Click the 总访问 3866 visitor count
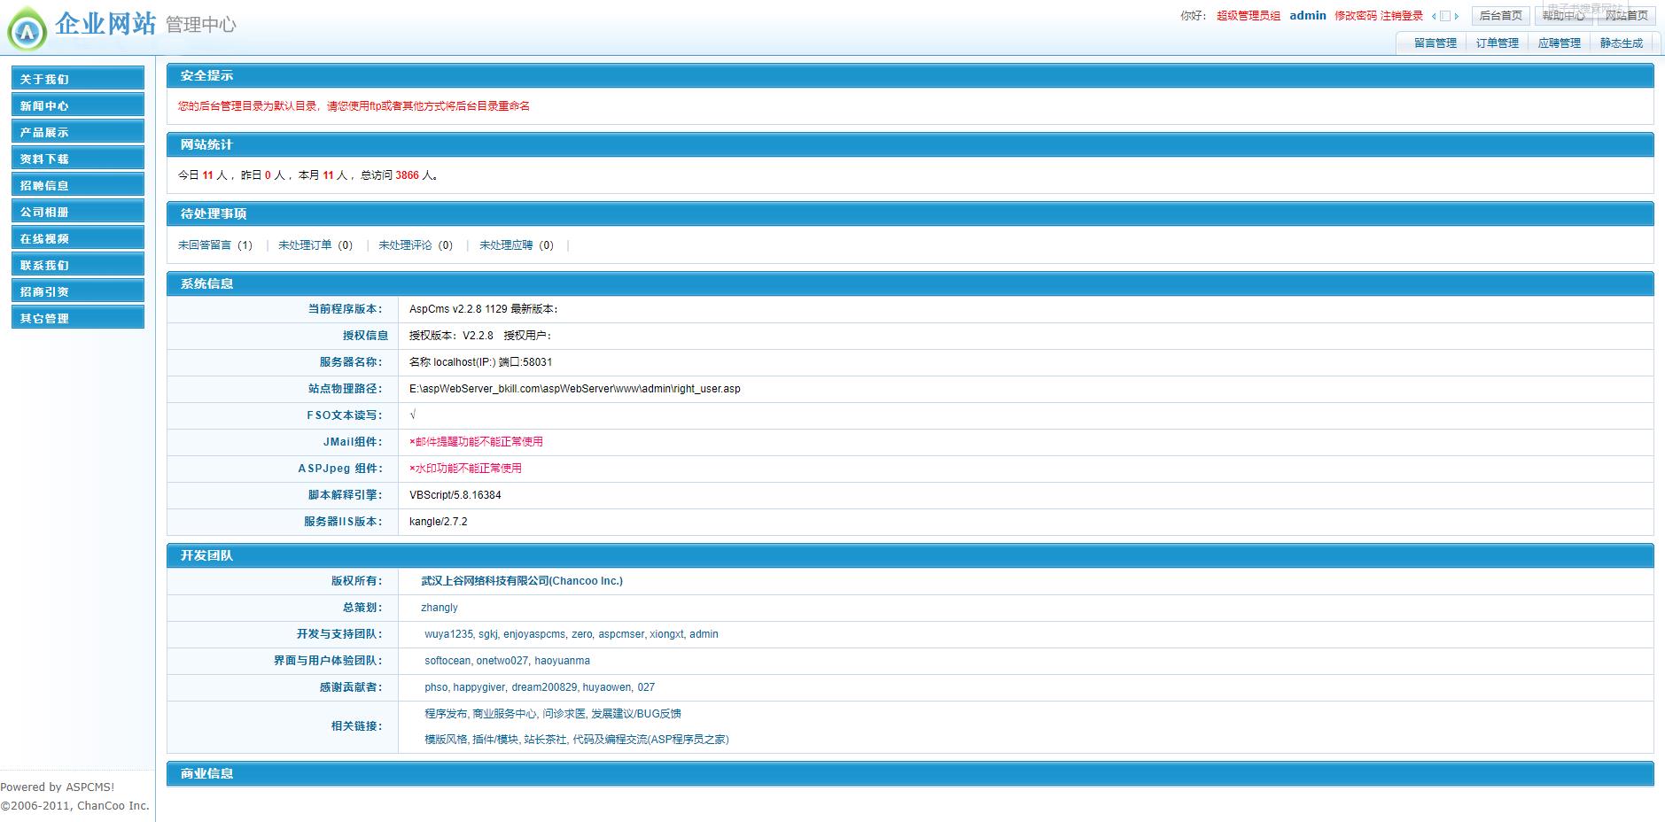Image resolution: width=1665 pixels, height=822 pixels. (399, 175)
